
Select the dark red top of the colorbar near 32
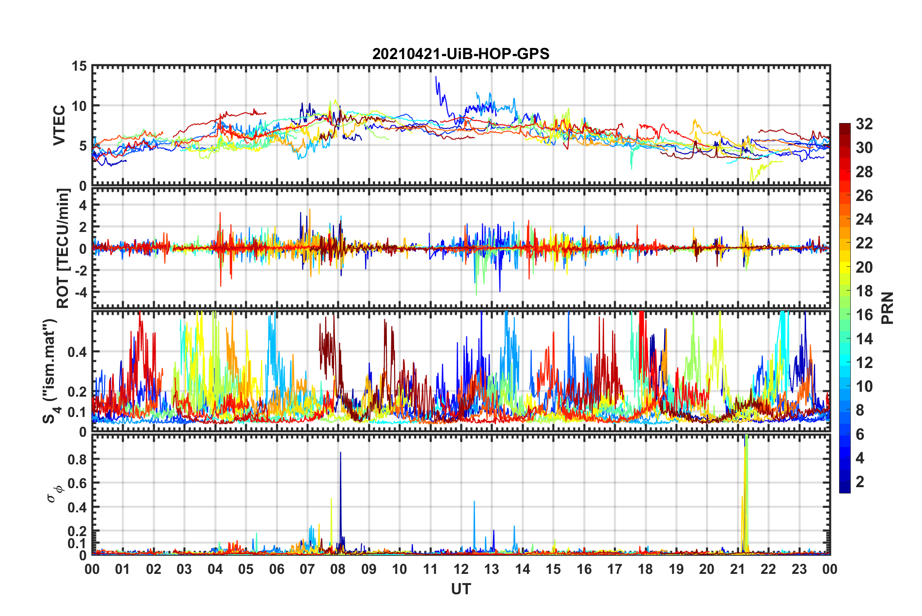coord(844,127)
